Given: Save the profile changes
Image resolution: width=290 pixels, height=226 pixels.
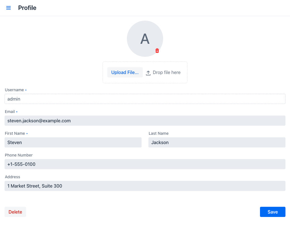Looking at the screenshot, I should pyautogui.click(x=273, y=212).
